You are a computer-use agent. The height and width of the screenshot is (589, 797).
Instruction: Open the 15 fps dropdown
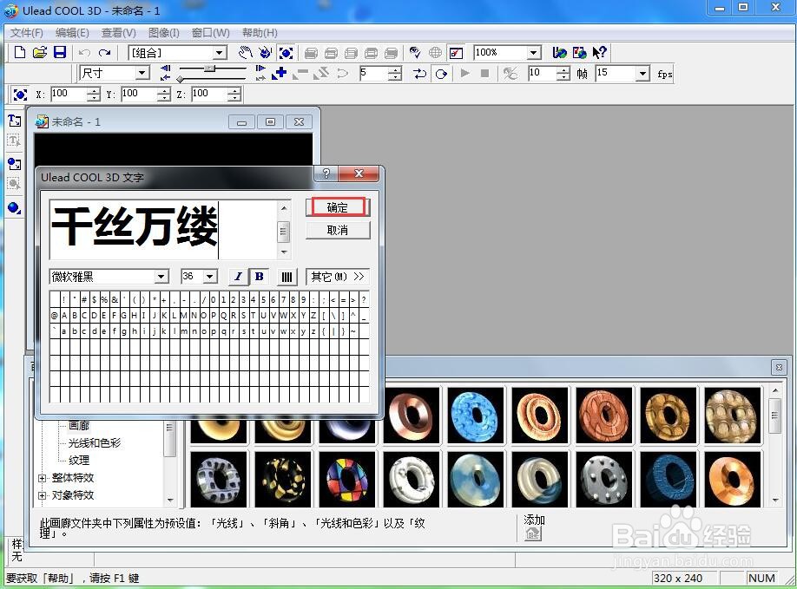[x=643, y=74]
